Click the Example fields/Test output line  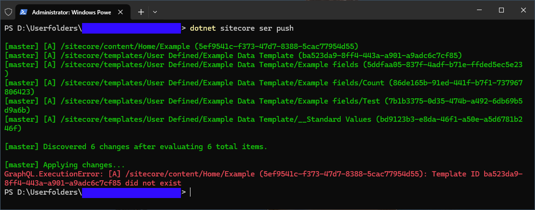click(x=263, y=105)
